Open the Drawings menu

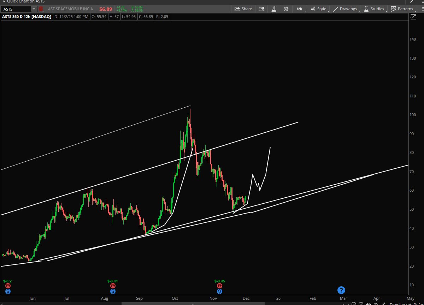[345, 9]
